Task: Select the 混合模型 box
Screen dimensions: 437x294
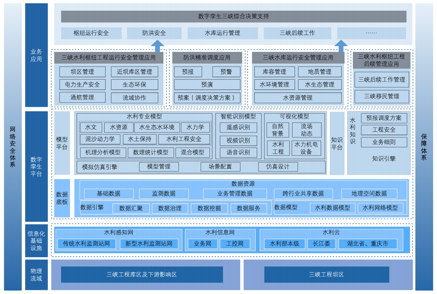Action: pos(192,153)
